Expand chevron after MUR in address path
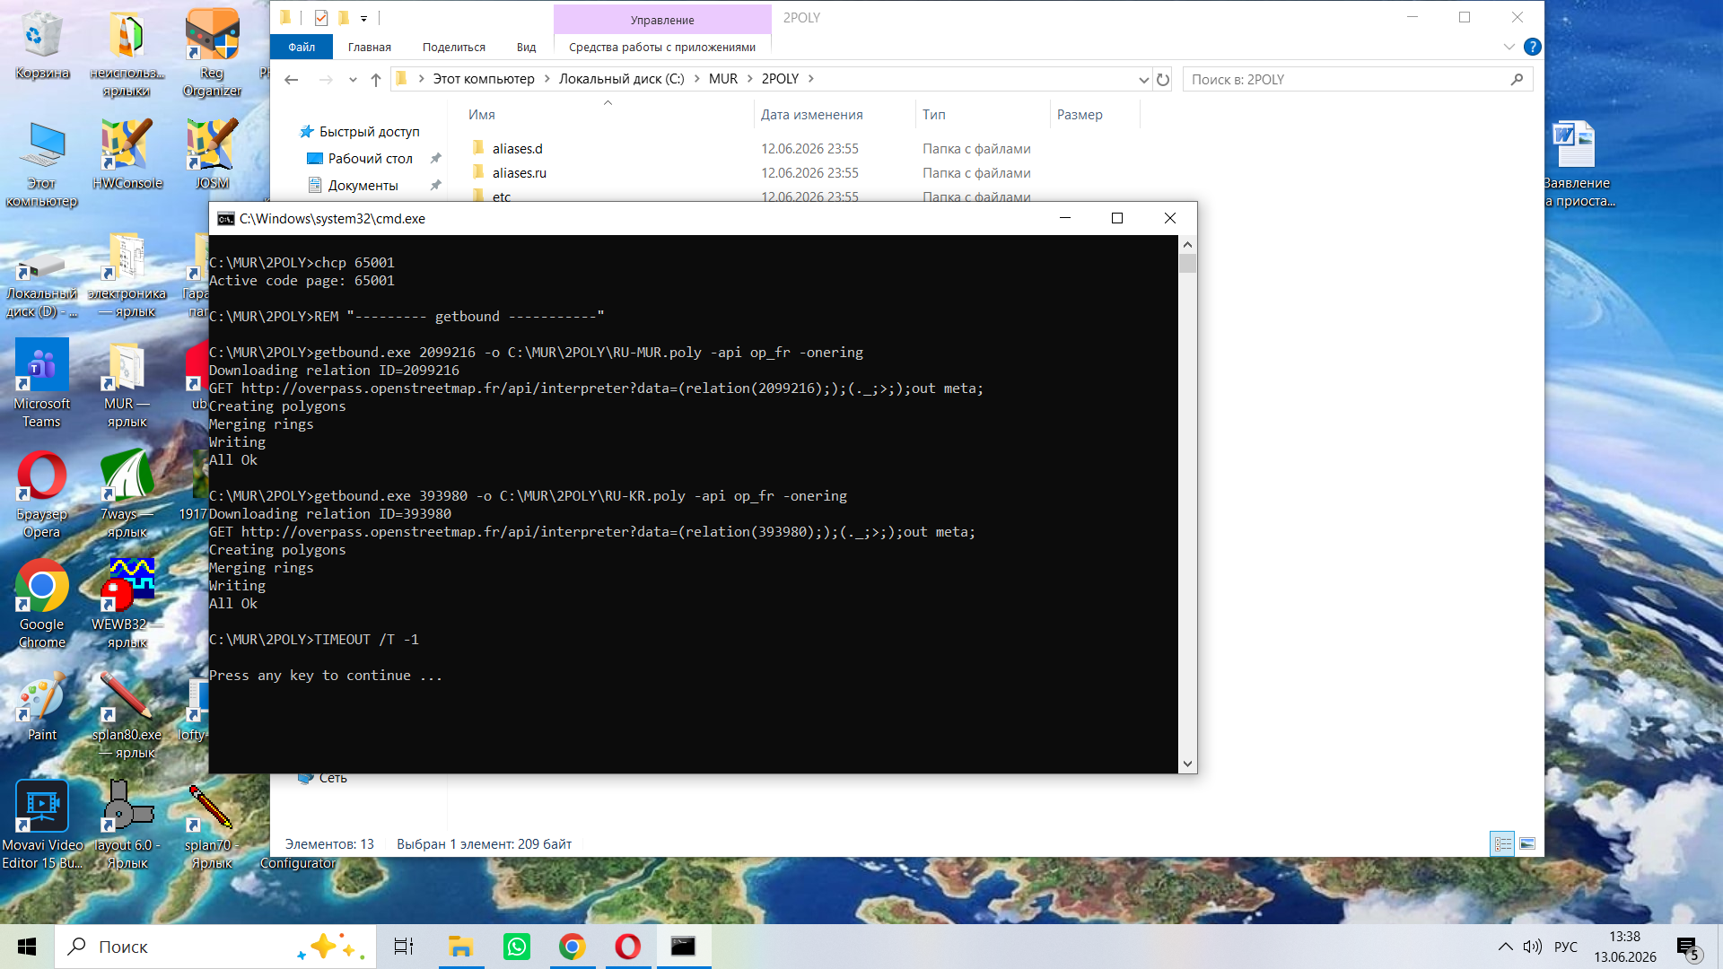1723x969 pixels. [x=750, y=79]
